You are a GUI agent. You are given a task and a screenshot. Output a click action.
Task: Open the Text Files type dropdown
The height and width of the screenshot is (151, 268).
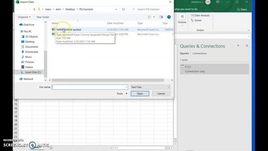(x=150, y=87)
